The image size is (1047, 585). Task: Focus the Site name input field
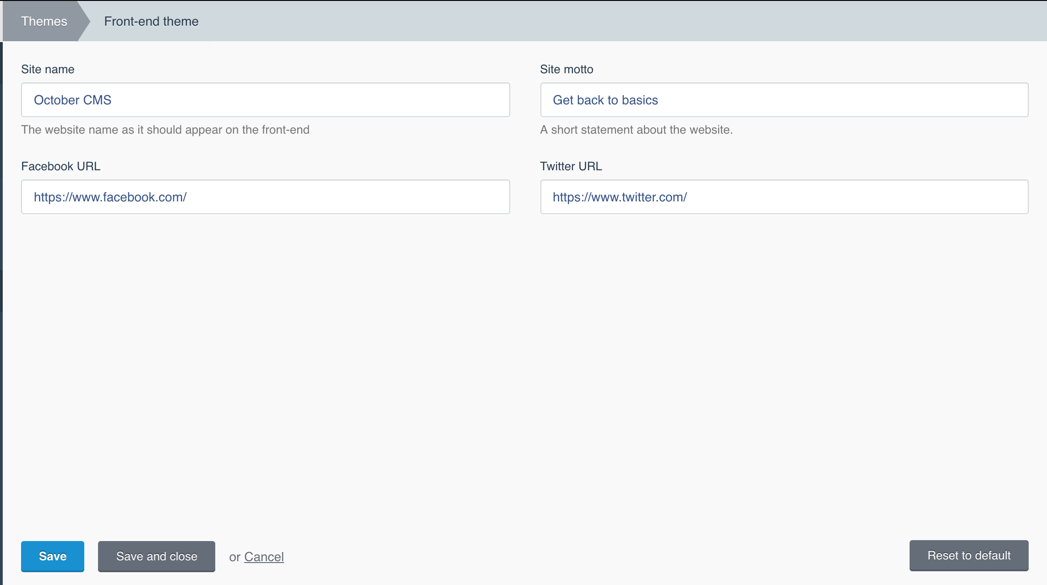[x=265, y=100]
